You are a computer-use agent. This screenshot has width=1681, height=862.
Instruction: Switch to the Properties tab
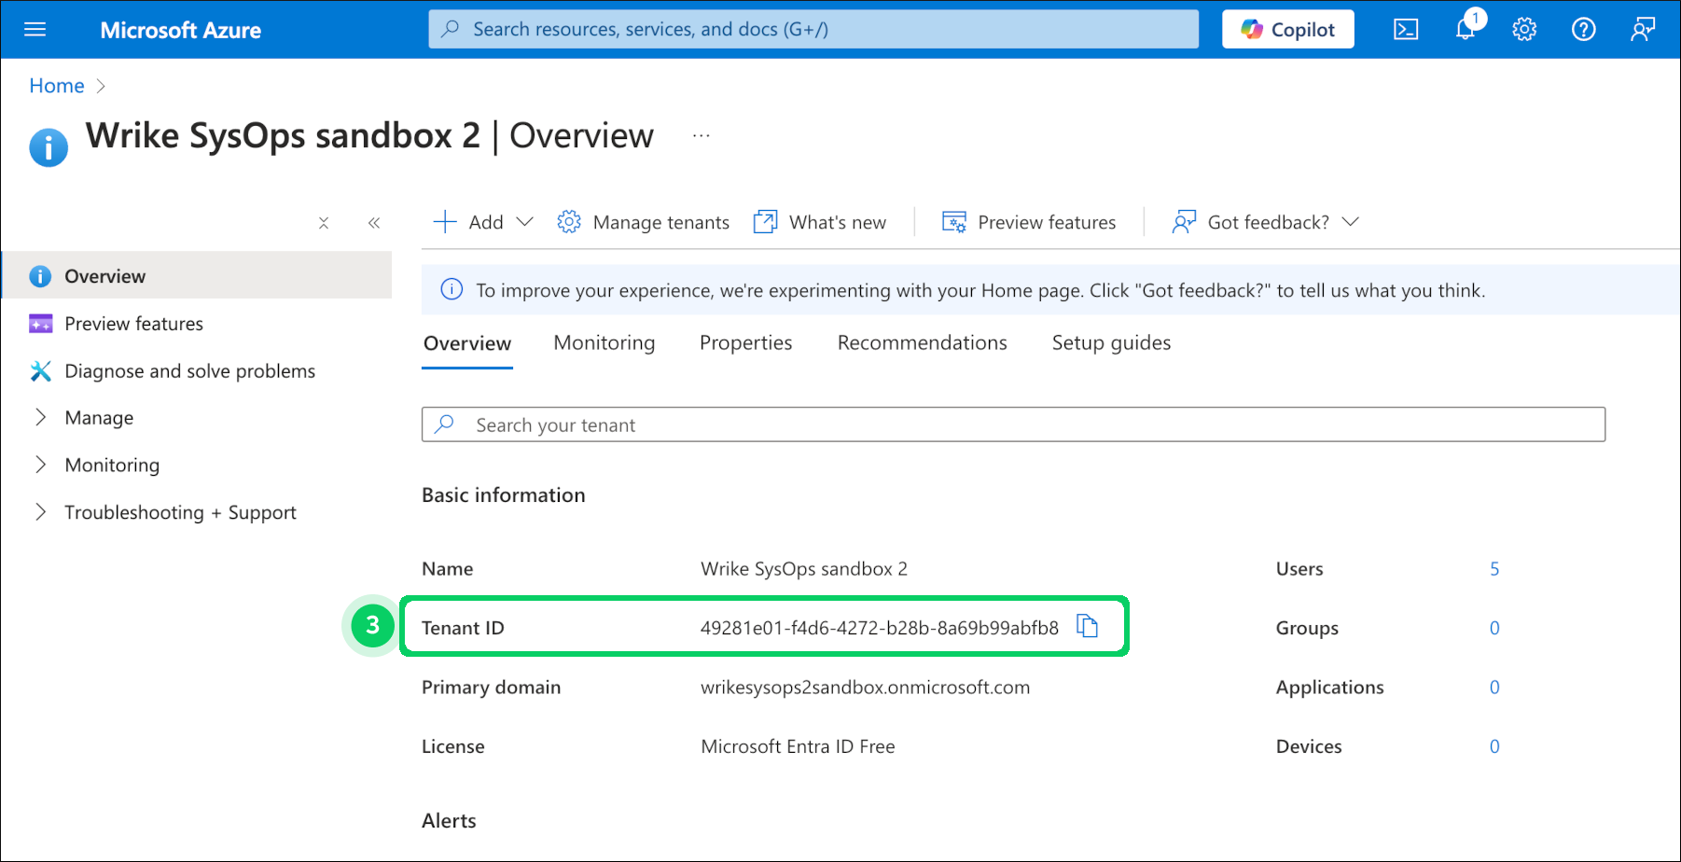click(x=745, y=343)
